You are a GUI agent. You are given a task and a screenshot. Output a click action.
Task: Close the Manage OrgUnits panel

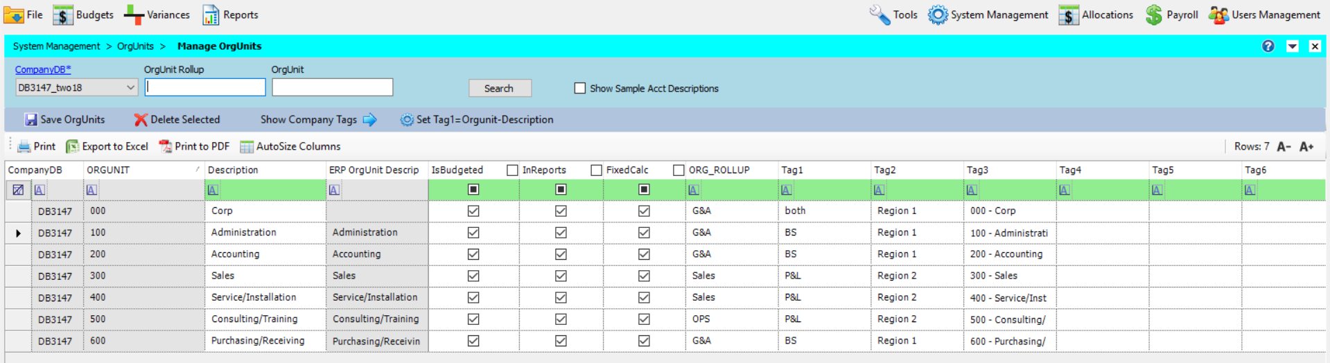[x=1315, y=46]
